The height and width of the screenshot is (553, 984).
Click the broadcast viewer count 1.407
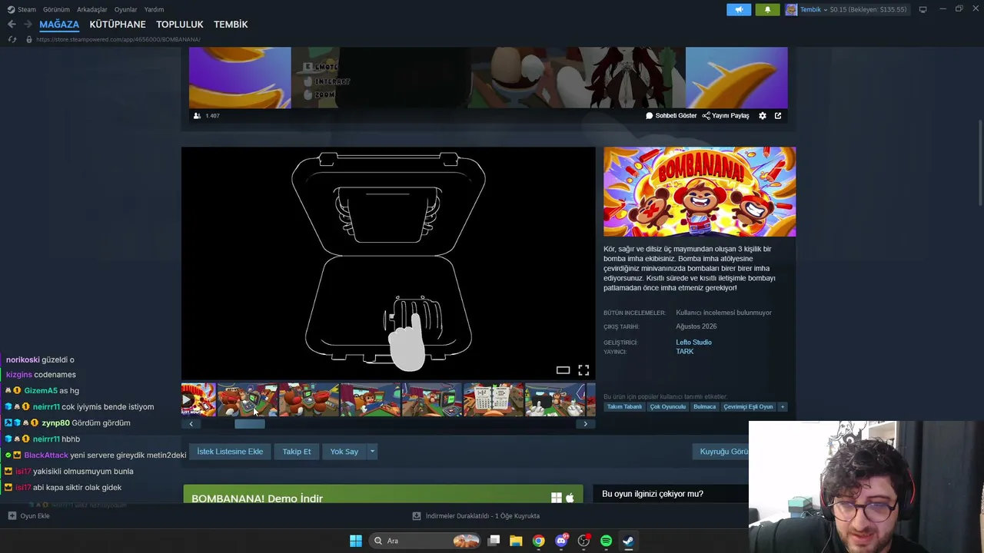pos(207,116)
